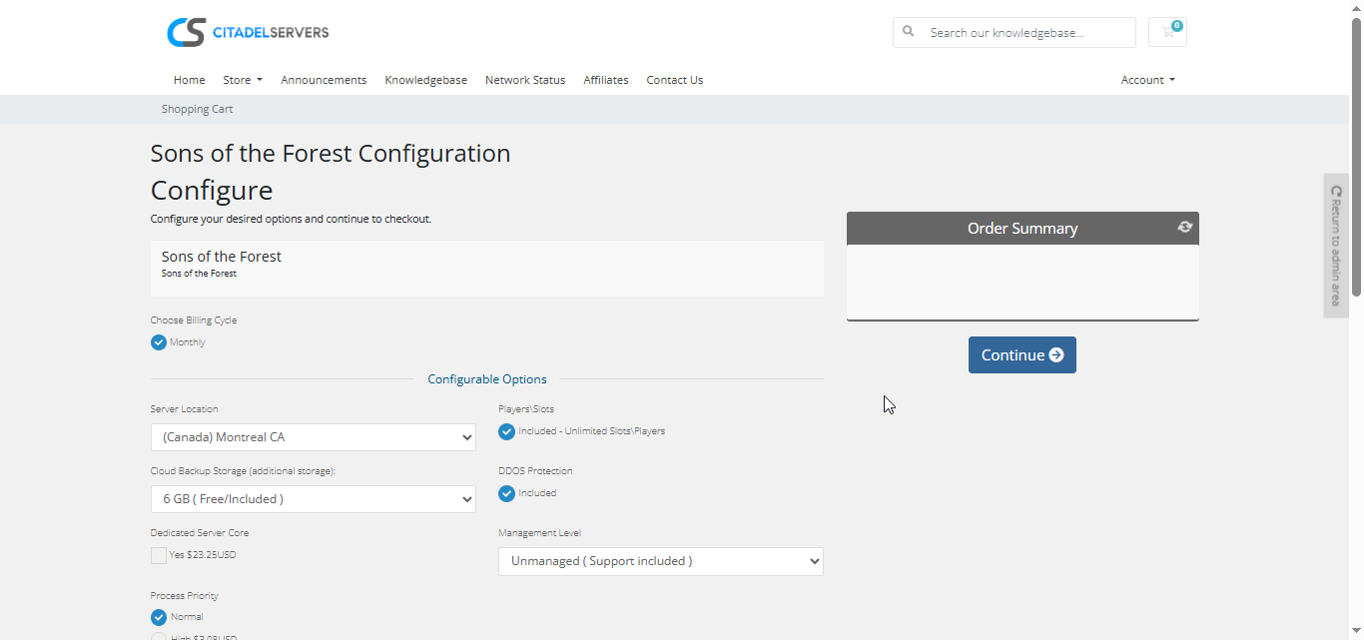Open the shopping cart icon
The image size is (1364, 640).
coord(1167,32)
